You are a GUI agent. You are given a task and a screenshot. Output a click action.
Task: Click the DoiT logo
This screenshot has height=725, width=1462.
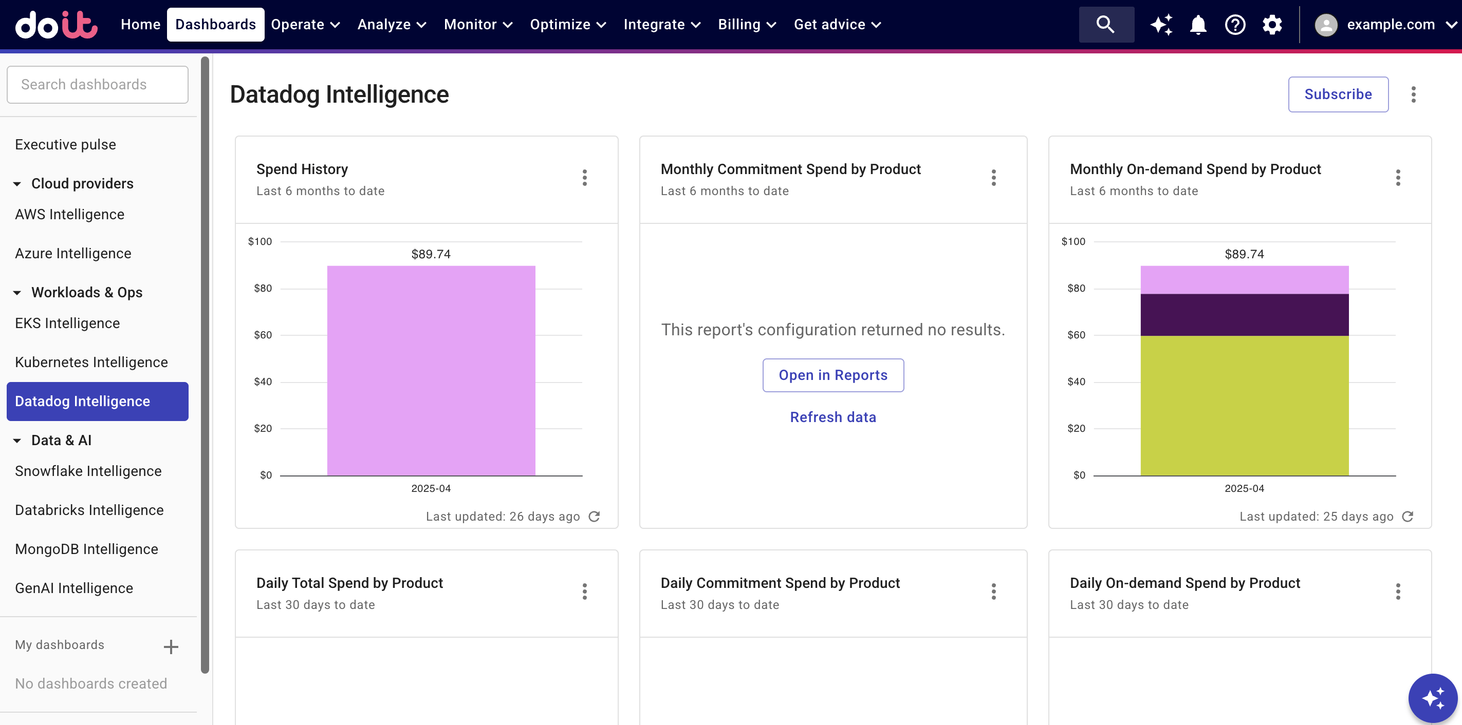tap(55, 25)
